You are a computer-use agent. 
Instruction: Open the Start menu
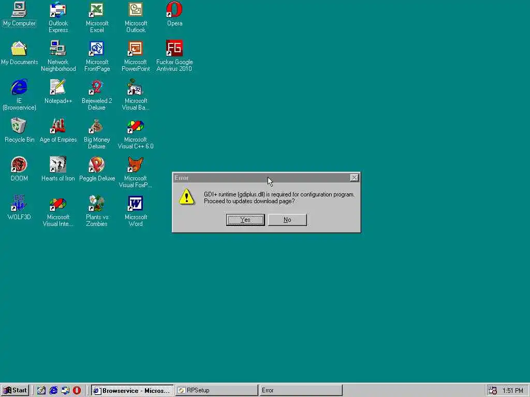[x=15, y=390]
